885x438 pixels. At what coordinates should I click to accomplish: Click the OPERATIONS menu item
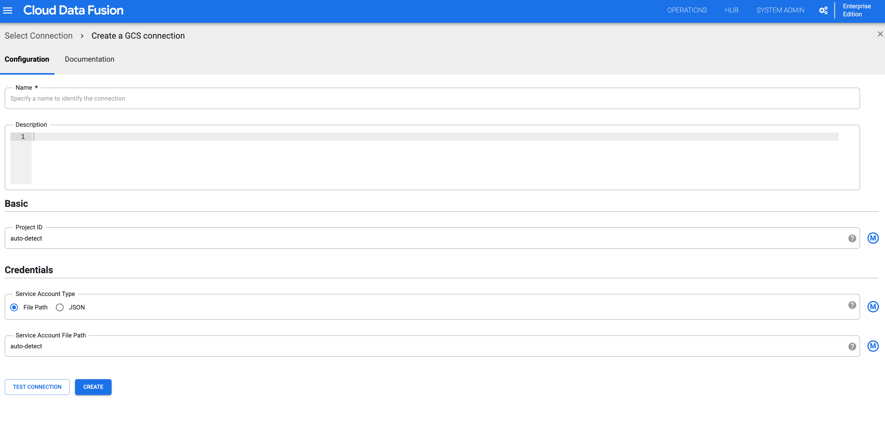[686, 10]
